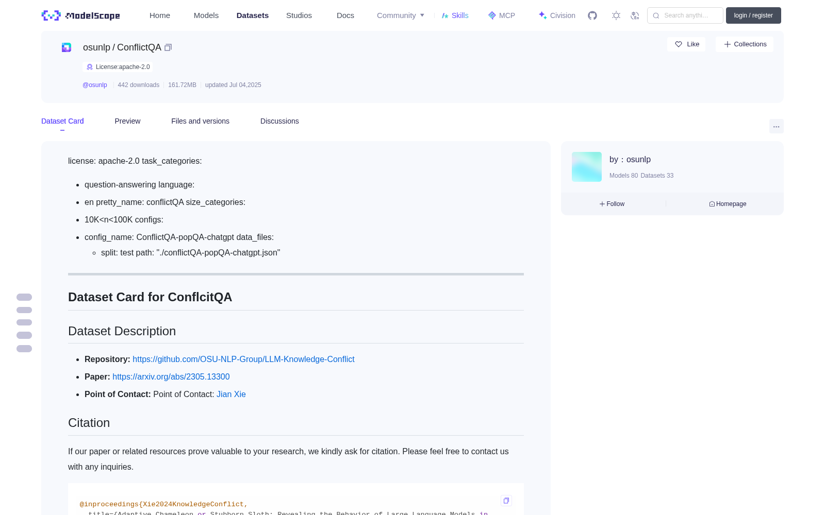The width and height of the screenshot is (825, 515).
Task: Switch language with the translate icon
Action: point(635,15)
